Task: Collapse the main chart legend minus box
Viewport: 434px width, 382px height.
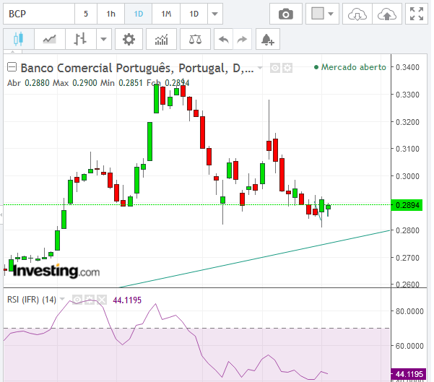Action: [12, 67]
